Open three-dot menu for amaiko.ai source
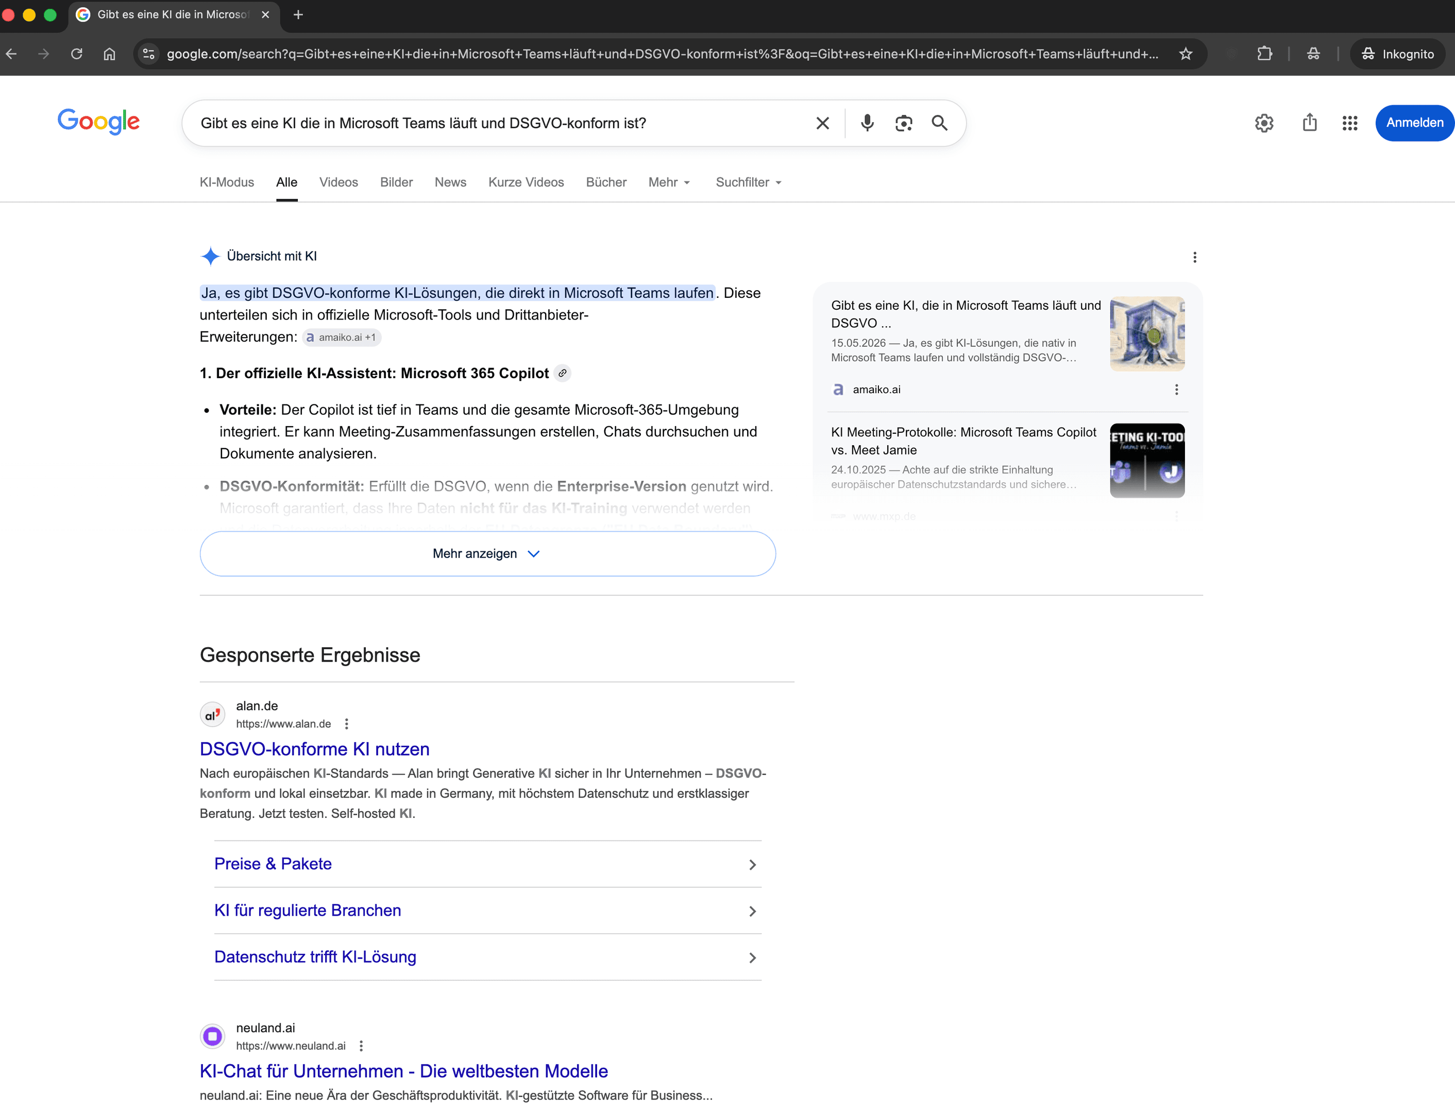This screenshot has height=1113, width=1455. pos(1176,390)
